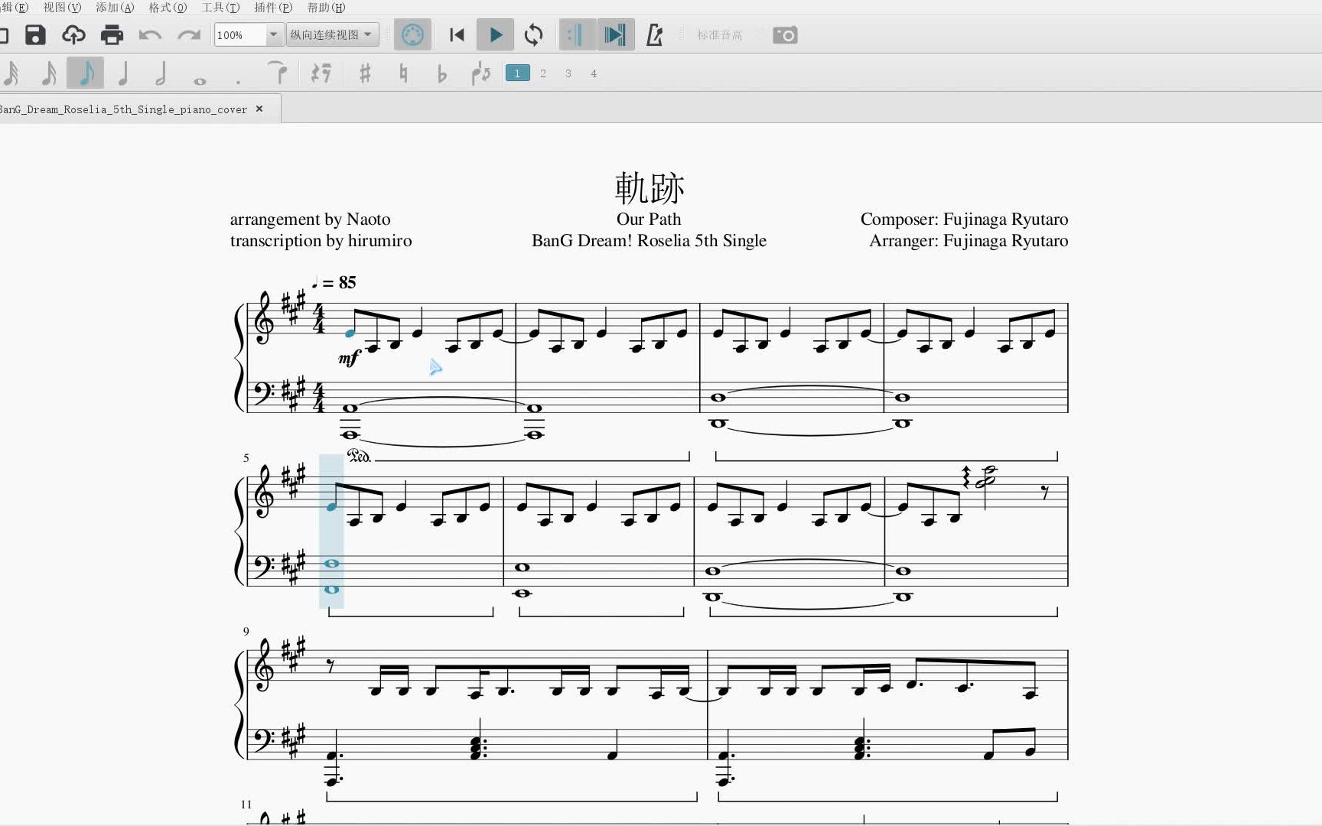Toggle playing repeats

click(577, 35)
